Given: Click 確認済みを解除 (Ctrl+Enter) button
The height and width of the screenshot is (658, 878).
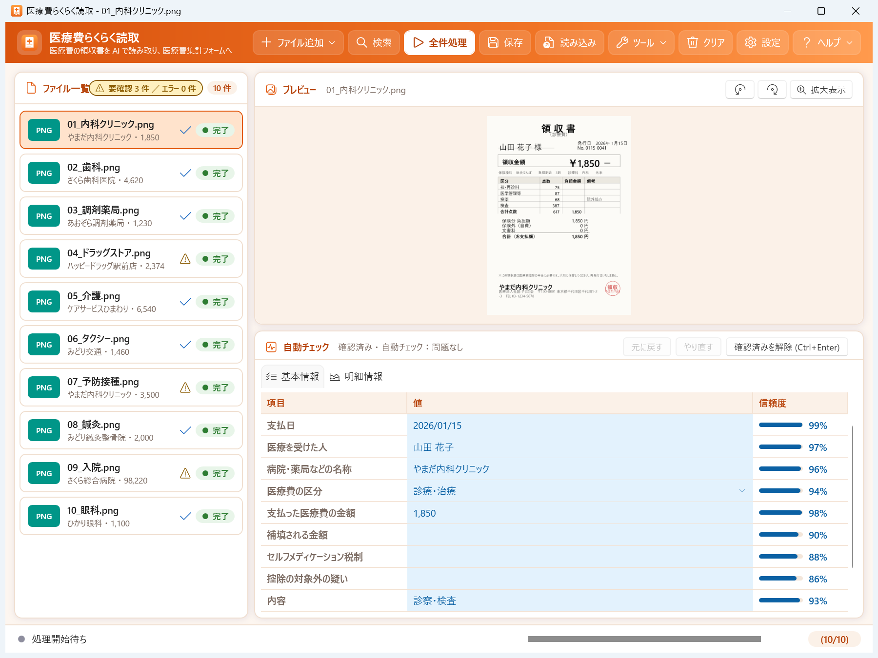Looking at the screenshot, I should [x=787, y=347].
